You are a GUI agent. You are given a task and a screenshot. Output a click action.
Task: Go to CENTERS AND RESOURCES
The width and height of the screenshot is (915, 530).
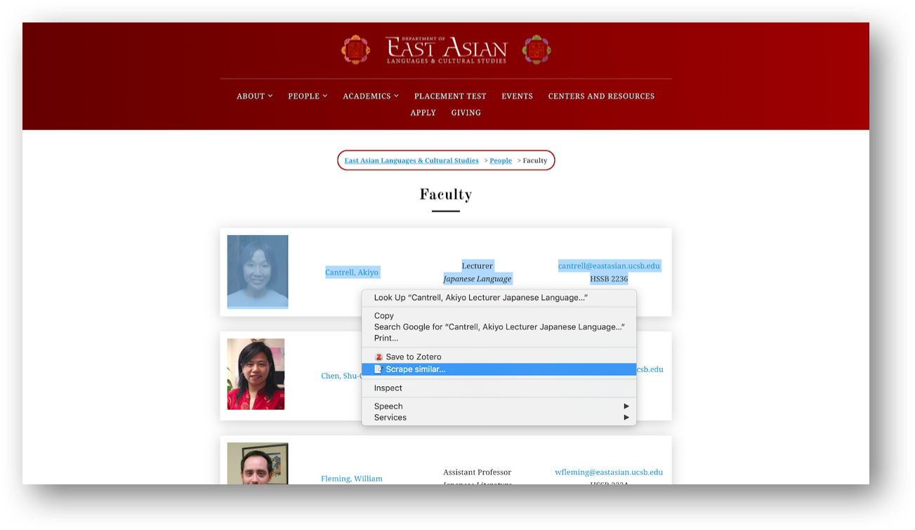click(601, 96)
